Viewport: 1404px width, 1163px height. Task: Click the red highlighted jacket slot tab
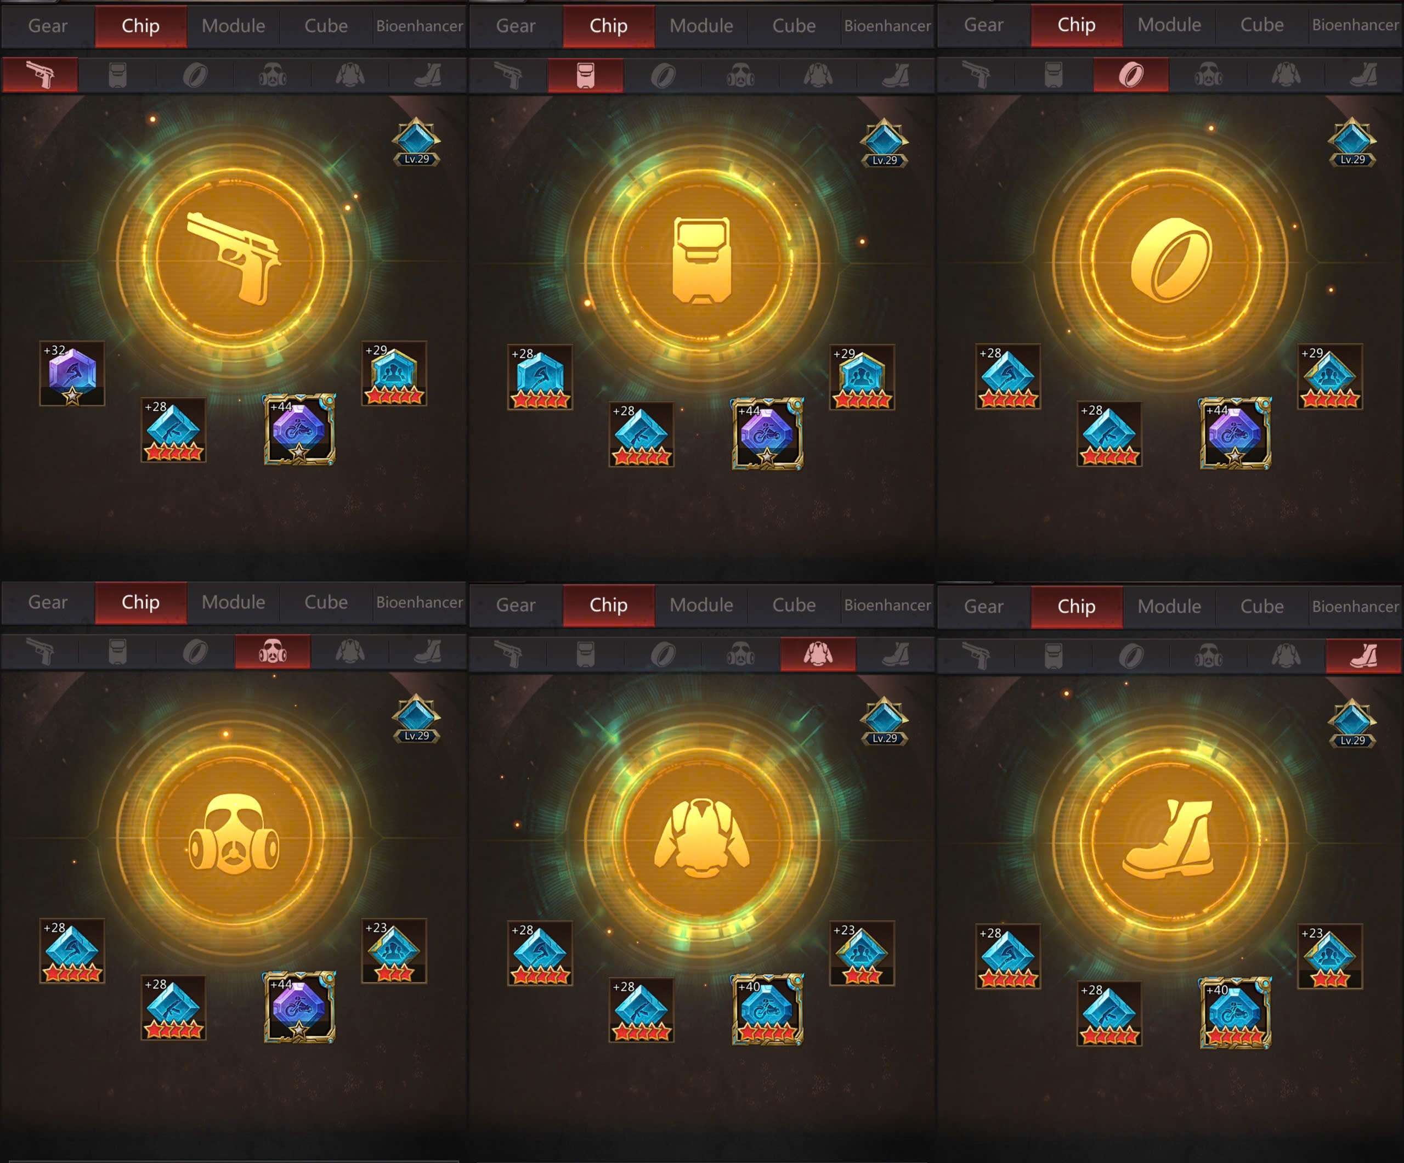818,654
